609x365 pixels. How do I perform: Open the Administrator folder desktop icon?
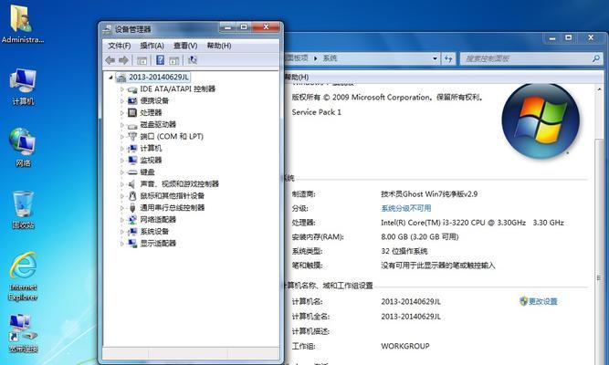(x=22, y=24)
